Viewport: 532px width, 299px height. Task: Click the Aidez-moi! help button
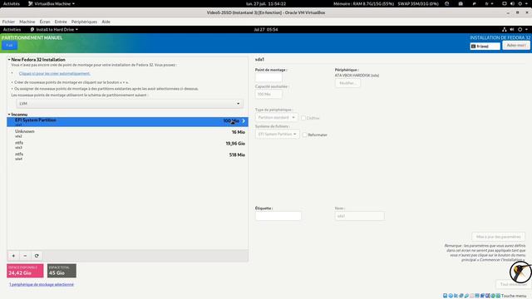[516, 45]
